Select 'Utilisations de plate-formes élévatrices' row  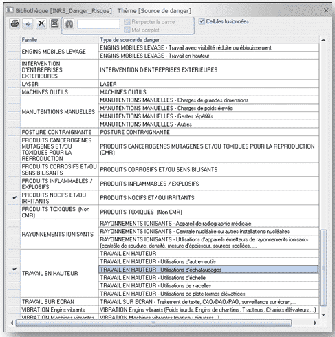[208, 294]
